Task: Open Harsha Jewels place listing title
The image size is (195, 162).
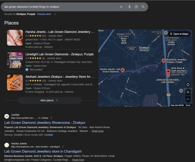Action: pos(60,32)
